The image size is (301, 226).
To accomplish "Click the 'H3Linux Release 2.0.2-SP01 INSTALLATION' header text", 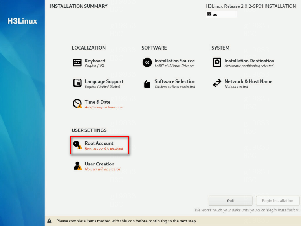I will [x=251, y=6].
